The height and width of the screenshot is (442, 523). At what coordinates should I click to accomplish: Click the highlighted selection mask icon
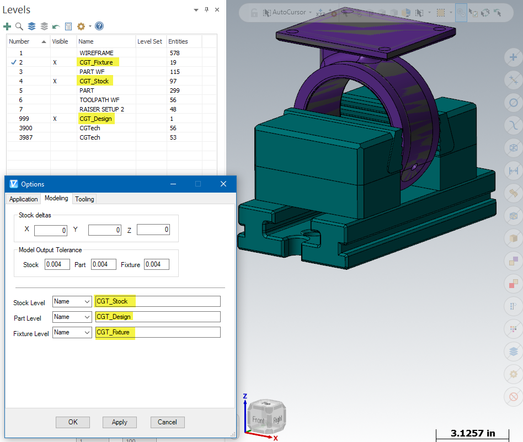(x=461, y=13)
